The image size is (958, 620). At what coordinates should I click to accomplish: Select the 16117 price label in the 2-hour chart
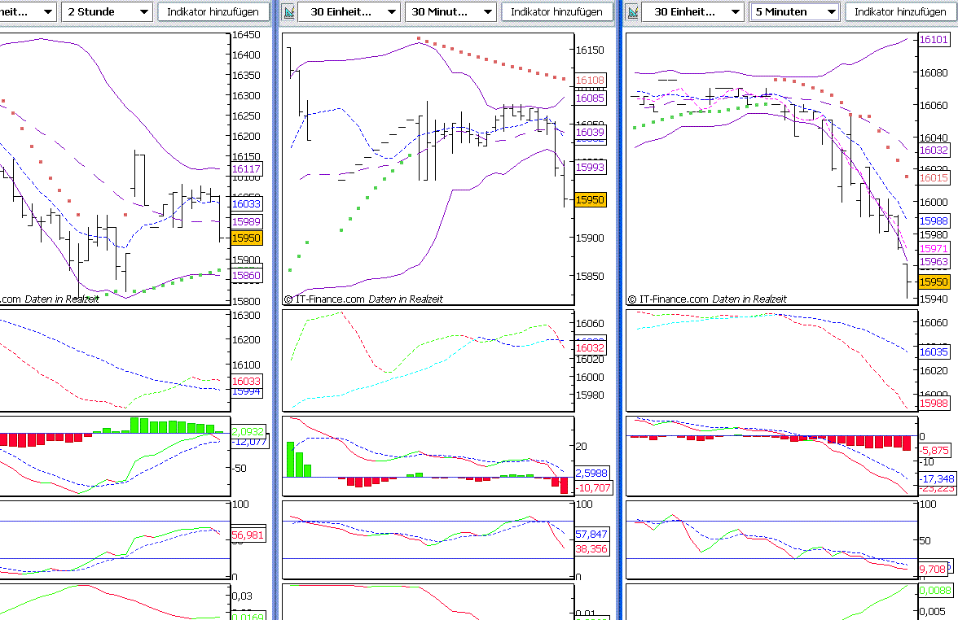coord(246,169)
